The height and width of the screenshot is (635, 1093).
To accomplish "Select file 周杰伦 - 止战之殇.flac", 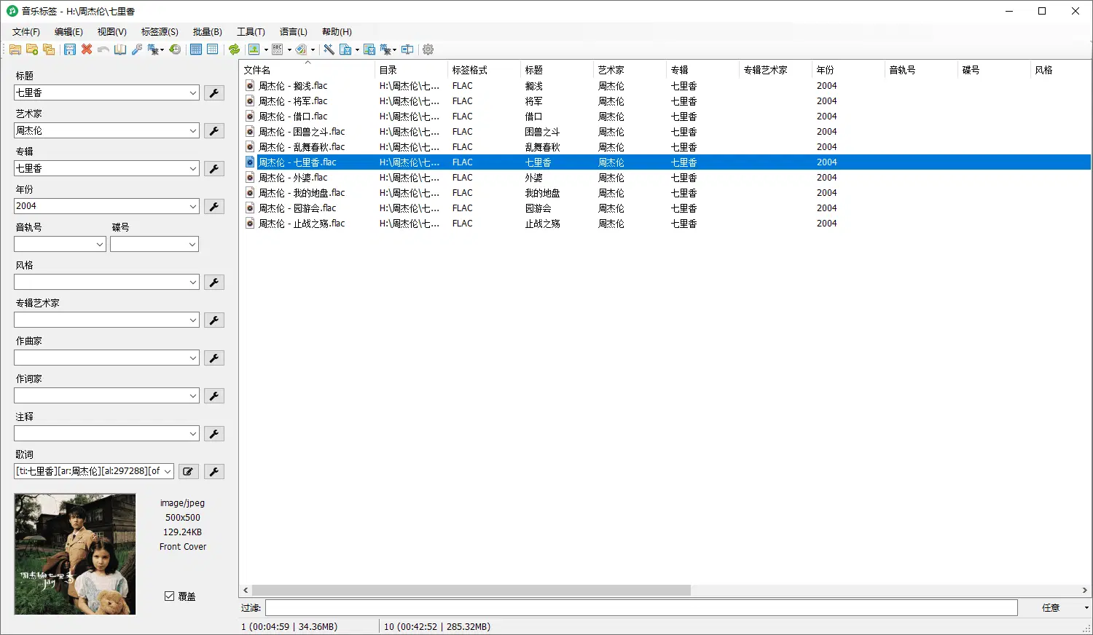I will coord(302,224).
